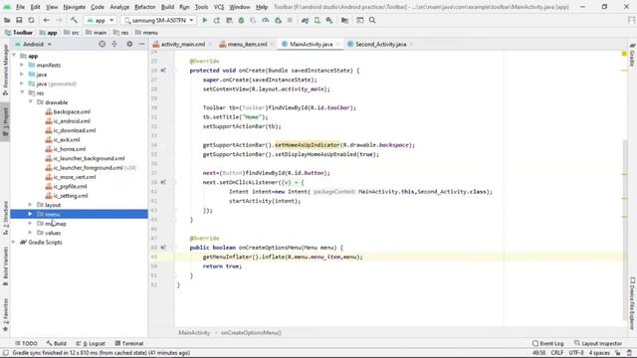Select ic_more_vert.xml file
Screen dimensions: 637x358
point(75,177)
